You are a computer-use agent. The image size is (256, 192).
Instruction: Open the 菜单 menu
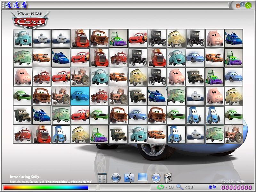tap(212, 187)
